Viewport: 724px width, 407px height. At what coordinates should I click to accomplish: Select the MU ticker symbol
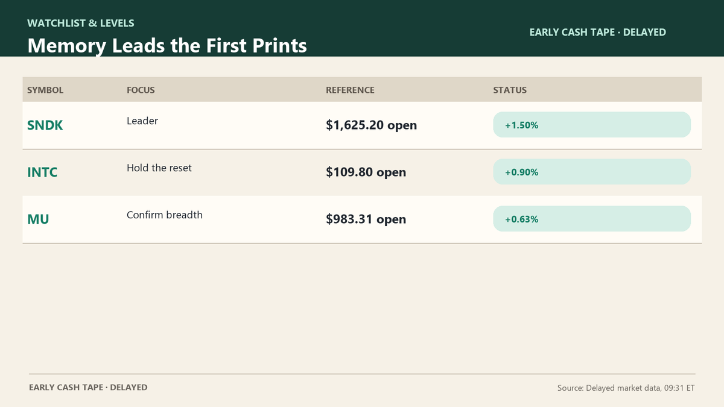[x=38, y=219]
